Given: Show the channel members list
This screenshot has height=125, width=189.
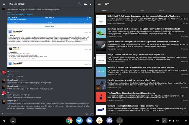Looking at the screenshot, I should 85,4.
